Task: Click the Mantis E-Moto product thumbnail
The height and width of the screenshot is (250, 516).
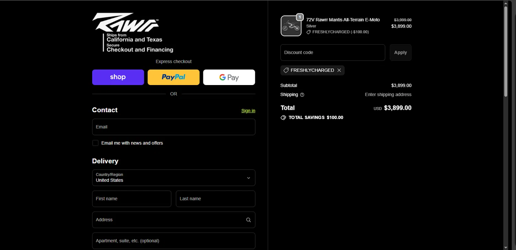Action: [x=291, y=26]
